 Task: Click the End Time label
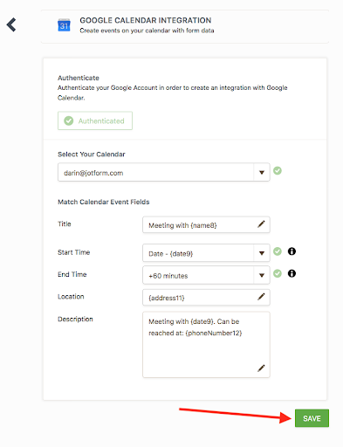72,274
